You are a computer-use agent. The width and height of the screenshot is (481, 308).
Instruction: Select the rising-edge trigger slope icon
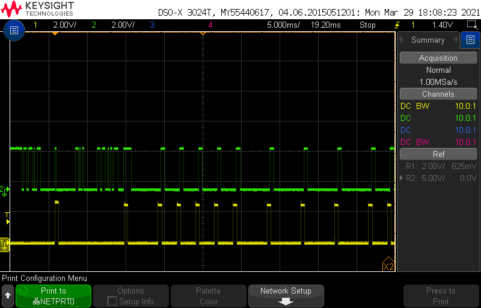397,25
